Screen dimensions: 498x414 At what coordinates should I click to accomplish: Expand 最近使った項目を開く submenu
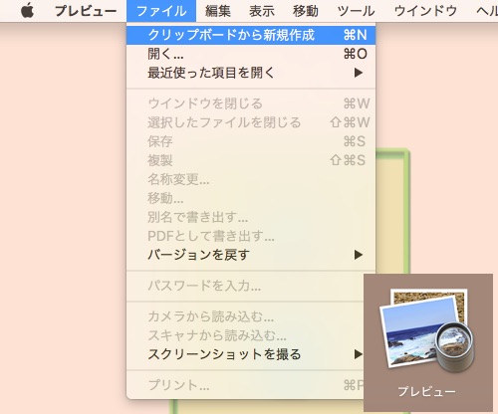(x=251, y=73)
